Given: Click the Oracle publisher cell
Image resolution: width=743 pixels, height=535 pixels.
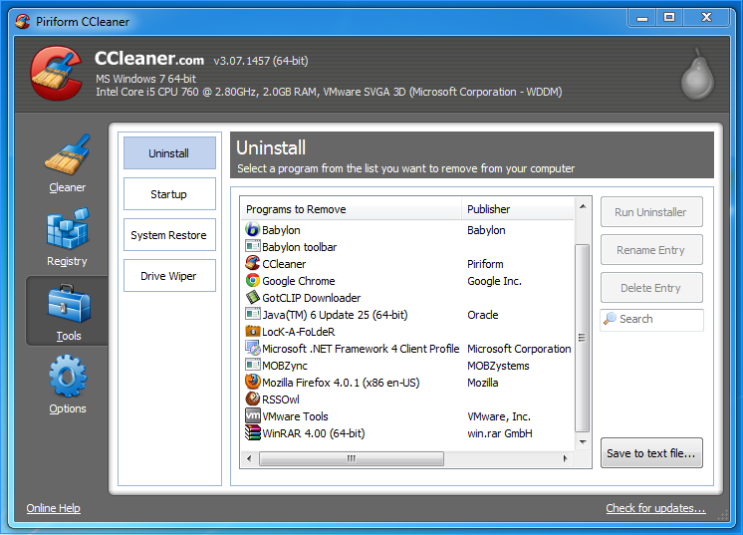Looking at the screenshot, I should (x=483, y=315).
